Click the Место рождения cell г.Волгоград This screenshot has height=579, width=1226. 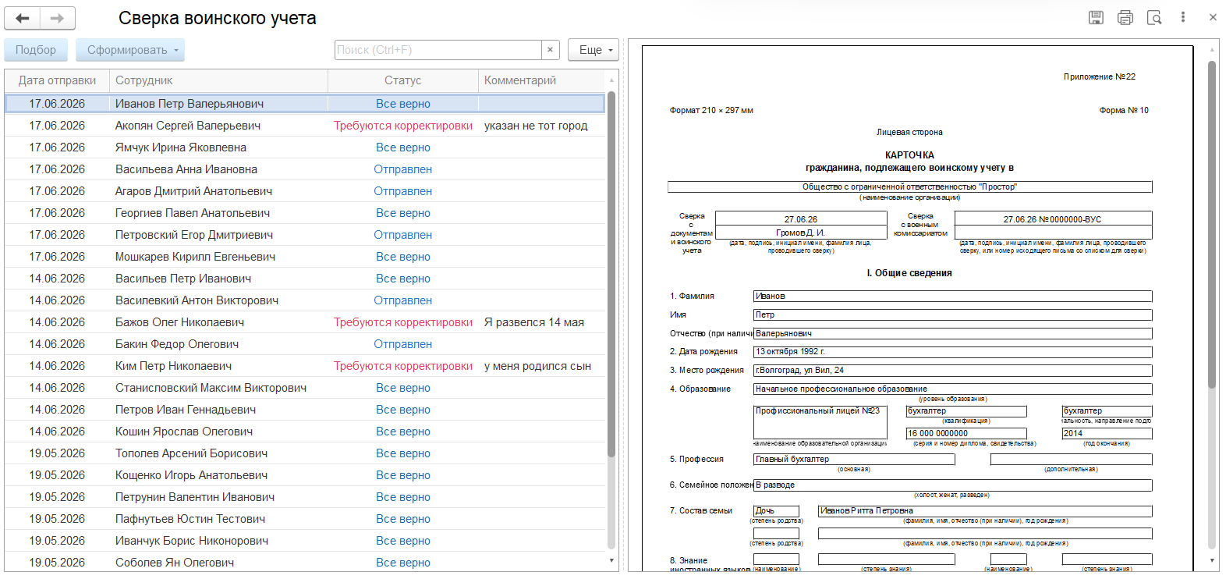952,371
